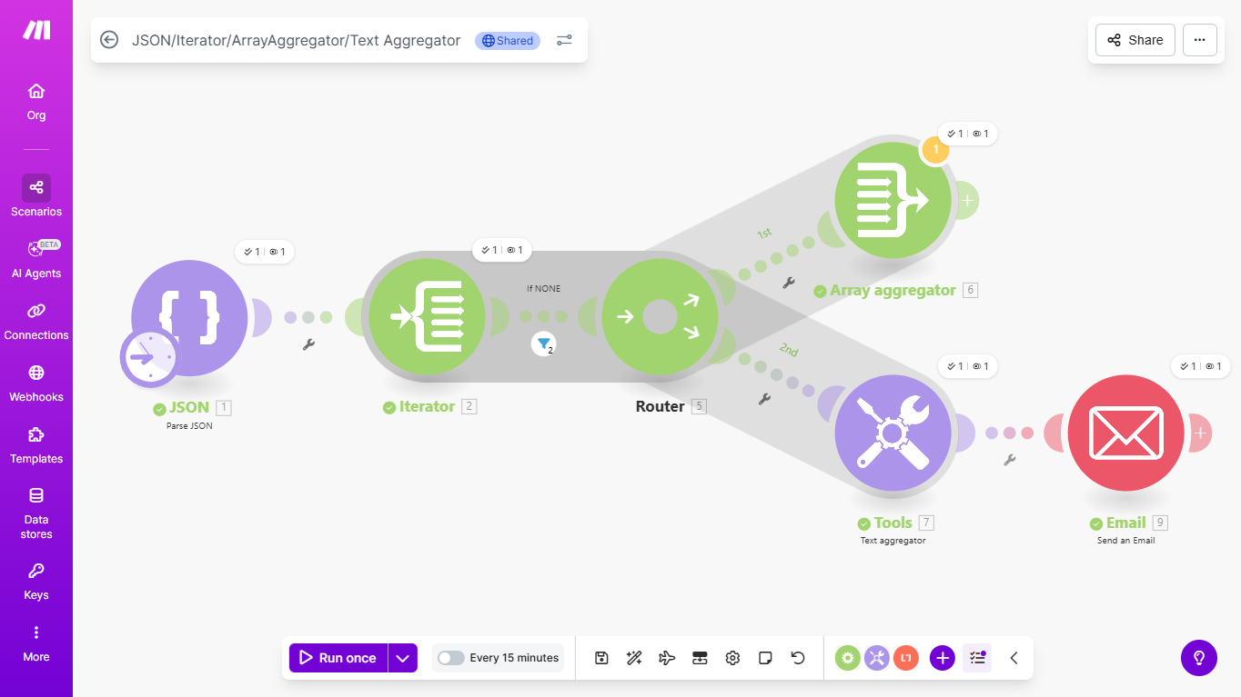
Task: Open the three-dot options menu
Action: (1199, 40)
